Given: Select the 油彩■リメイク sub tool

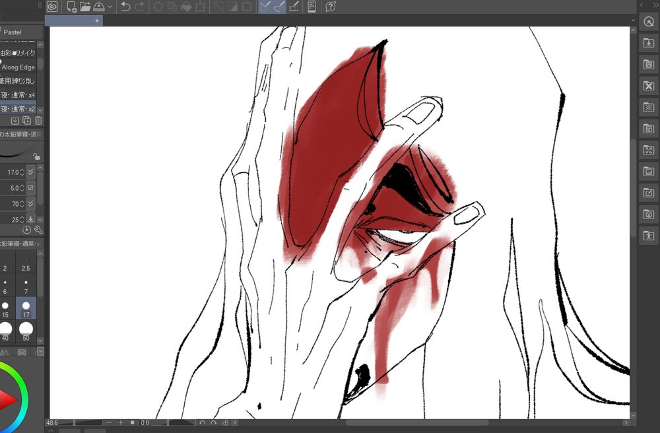Looking at the screenshot, I should (18, 53).
